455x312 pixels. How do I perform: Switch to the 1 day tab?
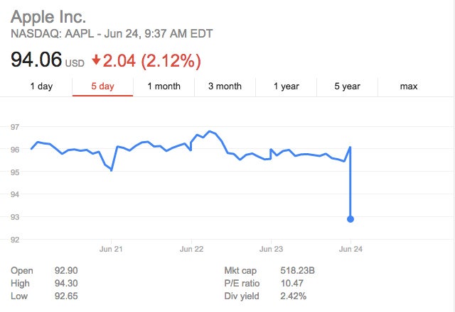(41, 87)
